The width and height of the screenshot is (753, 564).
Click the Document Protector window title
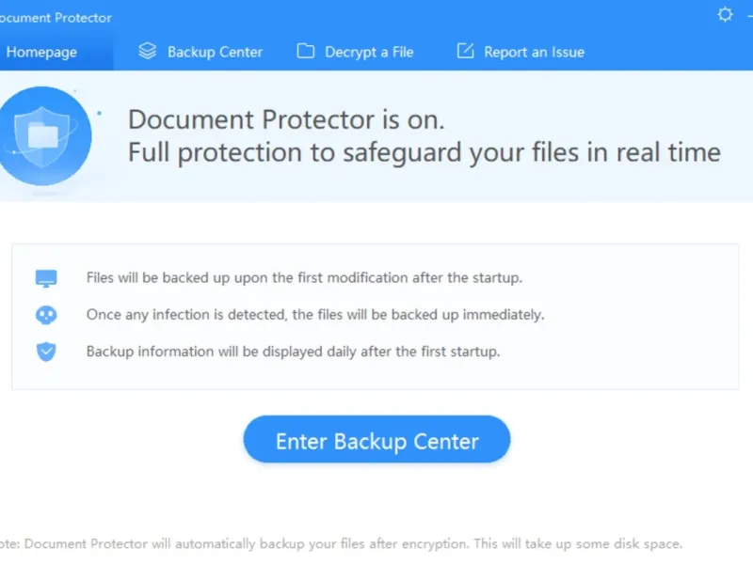[56, 17]
